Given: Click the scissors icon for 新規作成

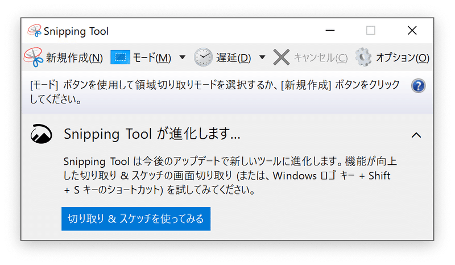Looking at the screenshot, I should [33, 57].
